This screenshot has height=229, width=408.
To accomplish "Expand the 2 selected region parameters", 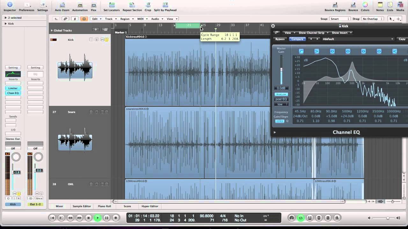I will click(x=5, y=18).
